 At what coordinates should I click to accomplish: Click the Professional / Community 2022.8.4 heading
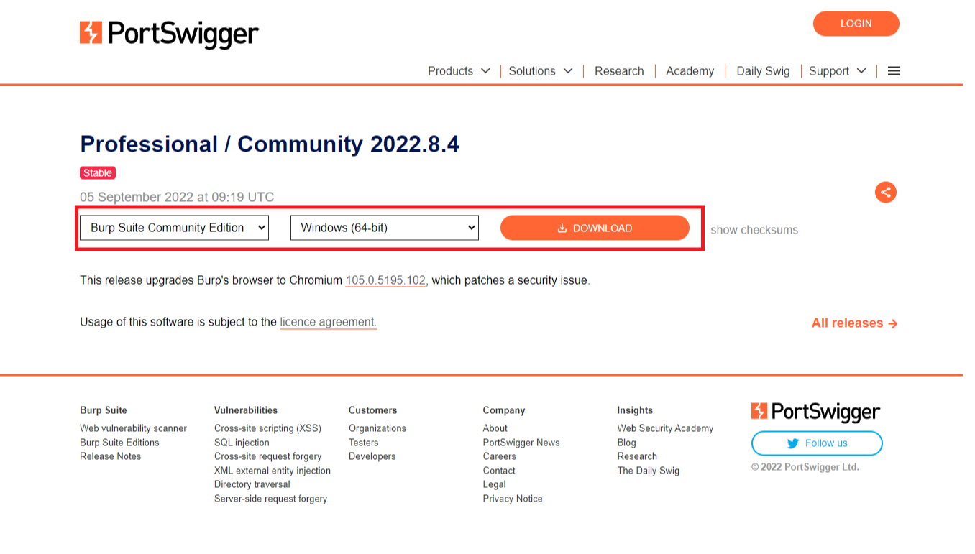pyautogui.click(x=270, y=144)
